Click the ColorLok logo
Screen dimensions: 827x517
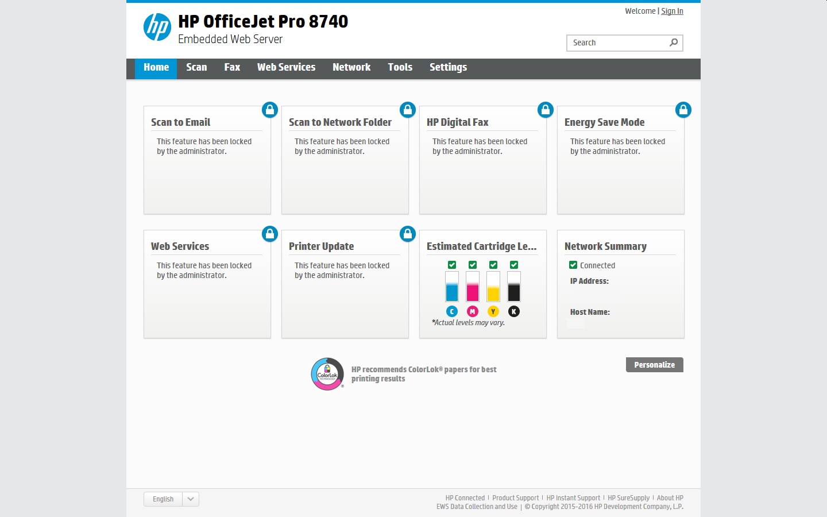click(327, 373)
